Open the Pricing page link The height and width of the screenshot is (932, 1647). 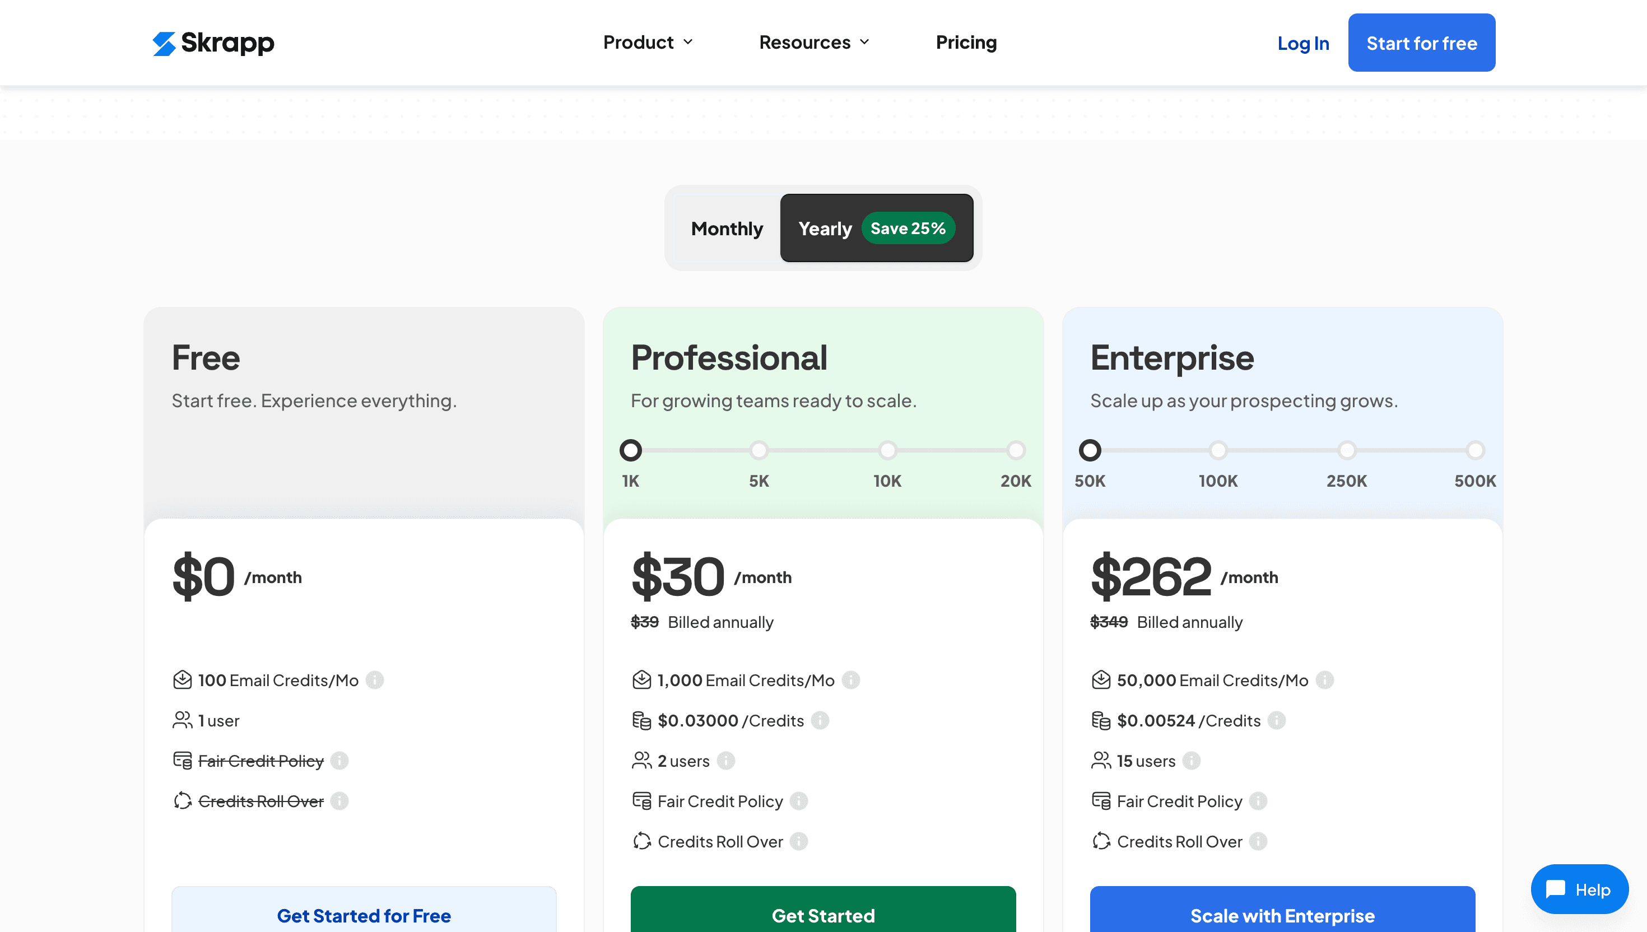coord(966,42)
